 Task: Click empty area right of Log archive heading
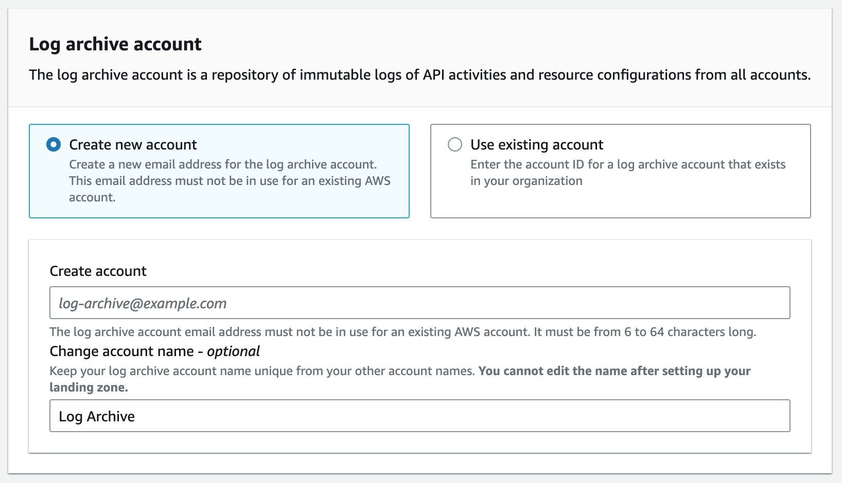point(515,44)
